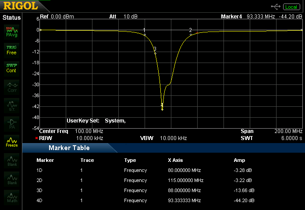305x210 pixels.
Task: Click the SWT 6.0000 s value
Action: (x=292, y=138)
